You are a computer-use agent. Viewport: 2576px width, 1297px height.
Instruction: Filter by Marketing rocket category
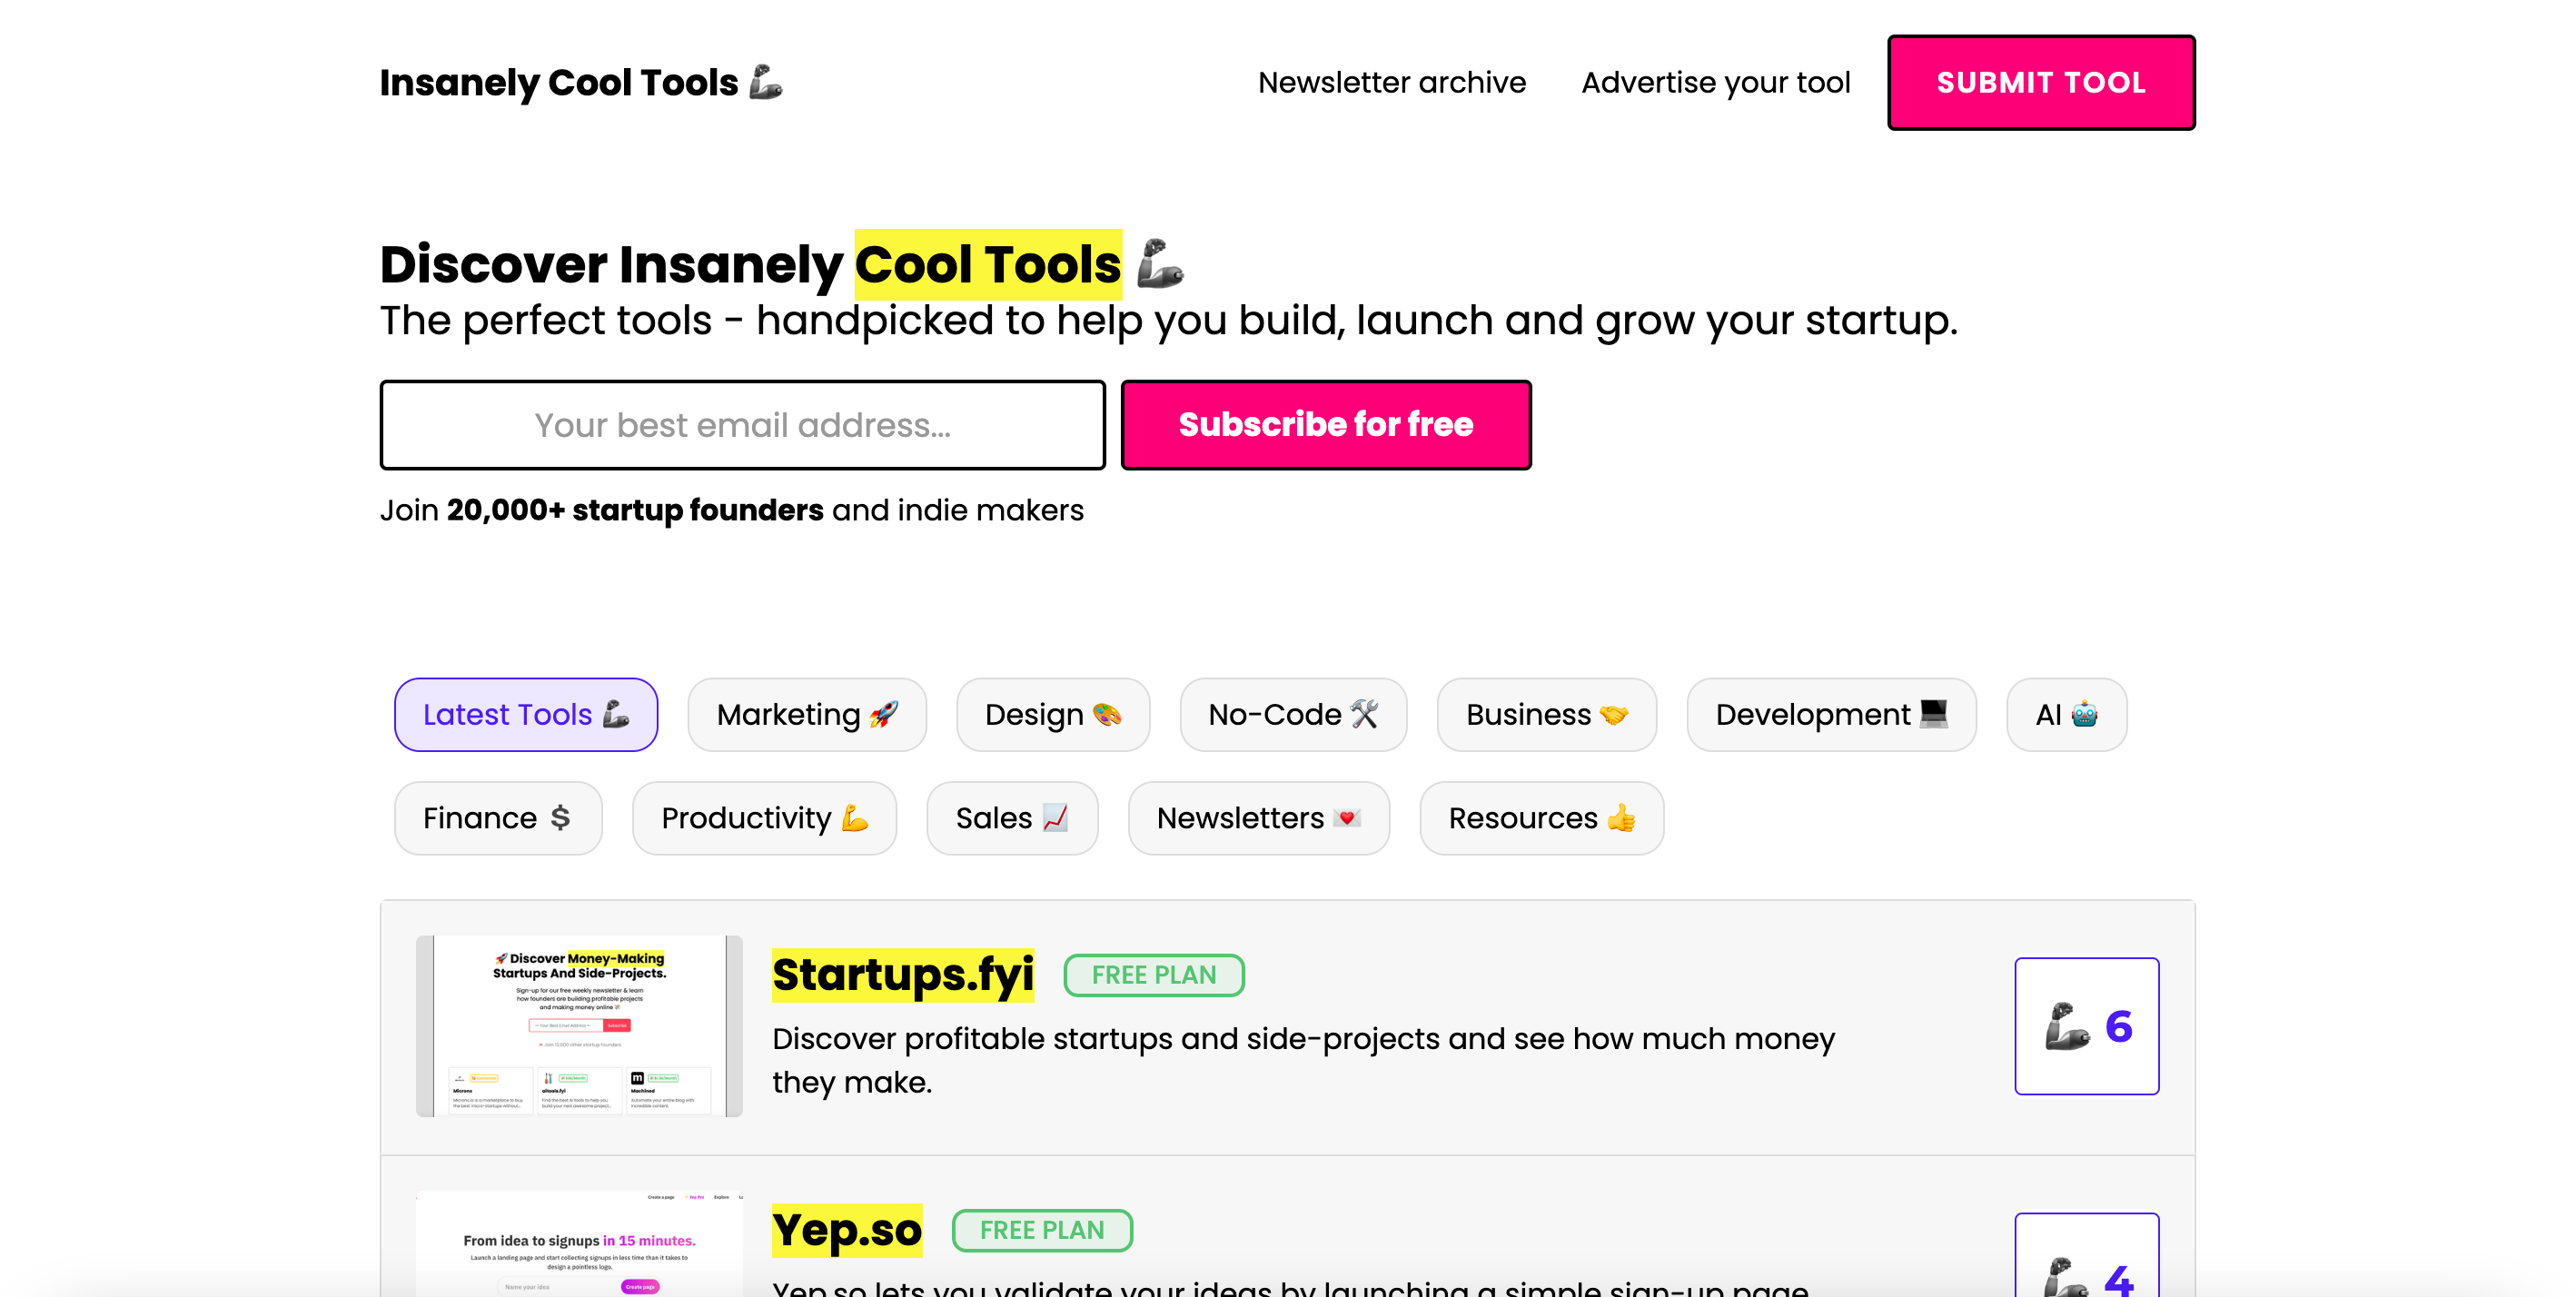coord(807,715)
